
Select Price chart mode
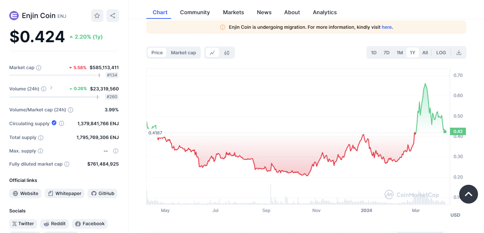click(157, 53)
